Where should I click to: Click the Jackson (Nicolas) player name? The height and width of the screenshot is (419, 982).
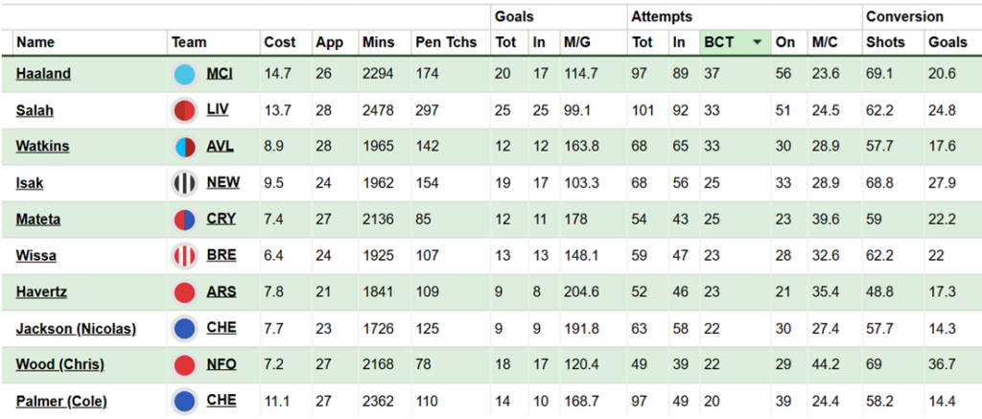point(76,329)
